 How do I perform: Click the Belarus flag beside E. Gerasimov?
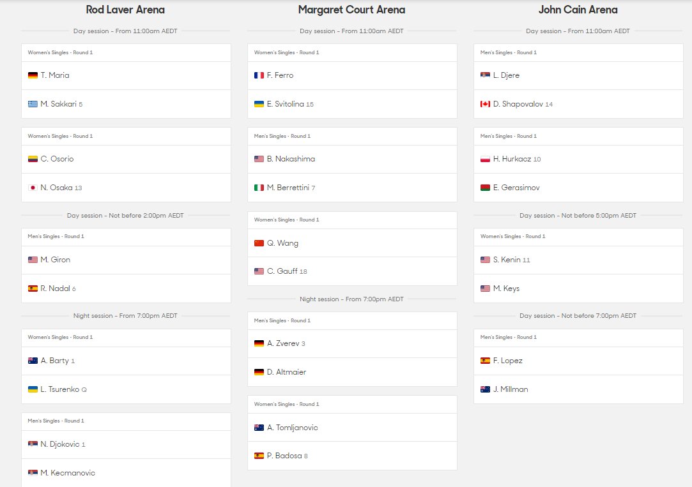485,188
